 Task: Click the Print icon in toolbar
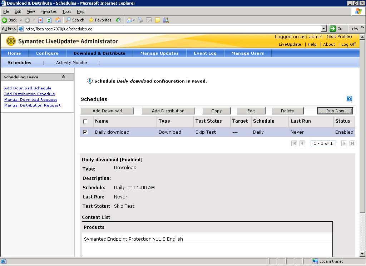pos(140,20)
